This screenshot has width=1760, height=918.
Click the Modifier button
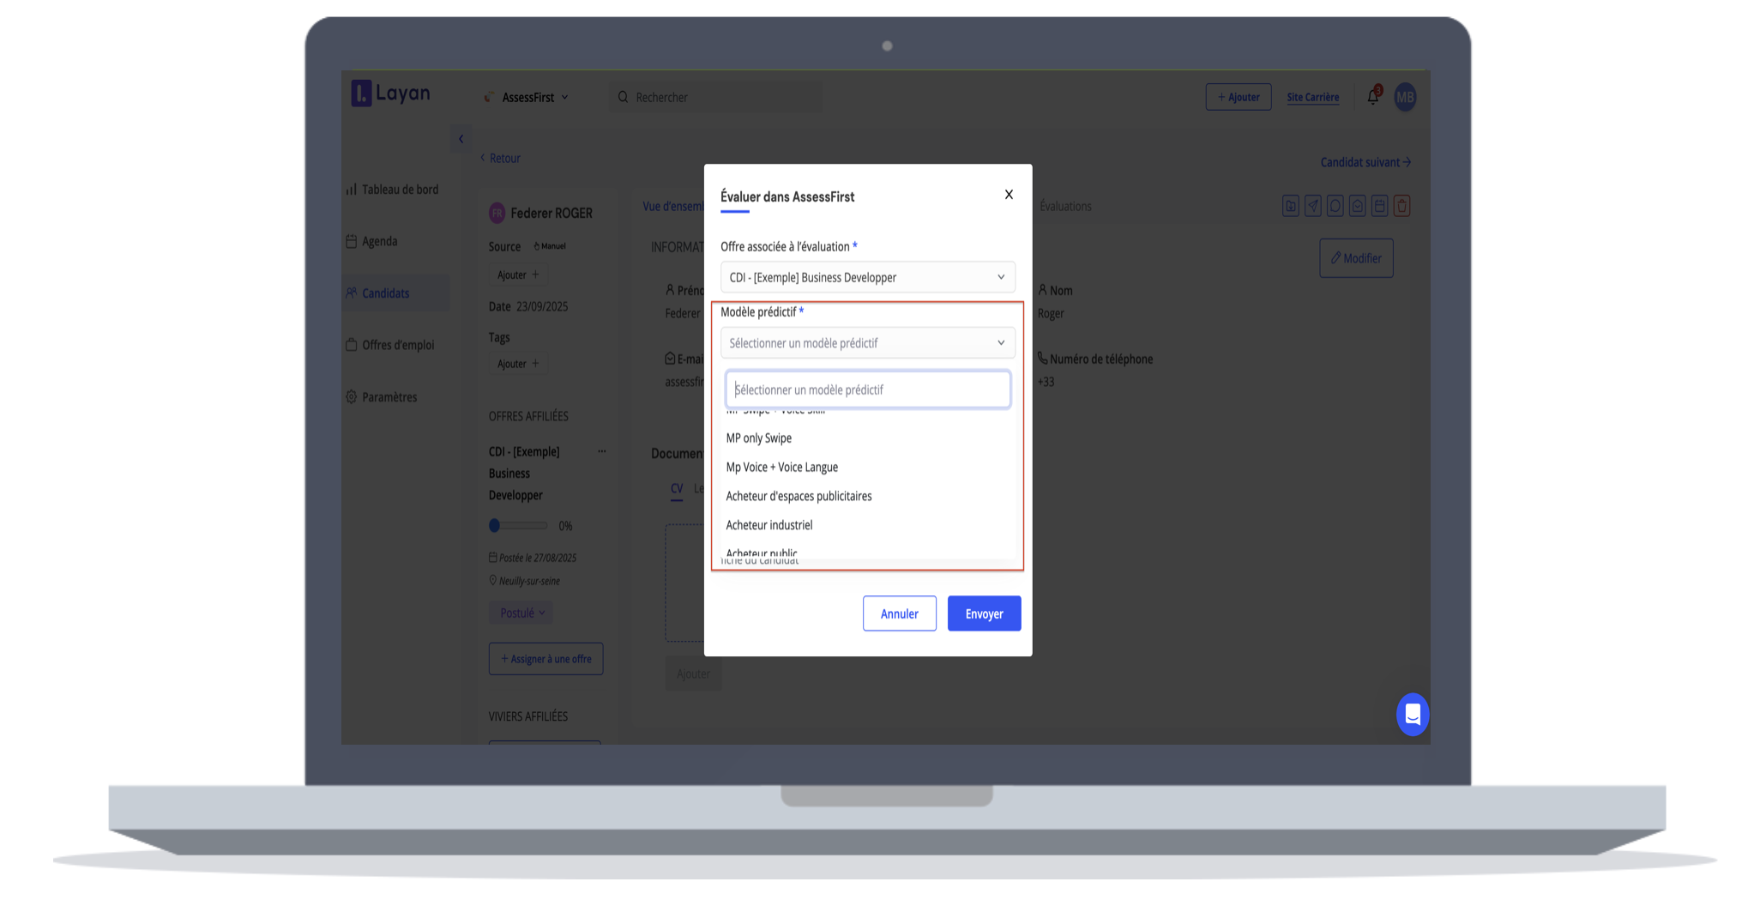[1356, 258]
